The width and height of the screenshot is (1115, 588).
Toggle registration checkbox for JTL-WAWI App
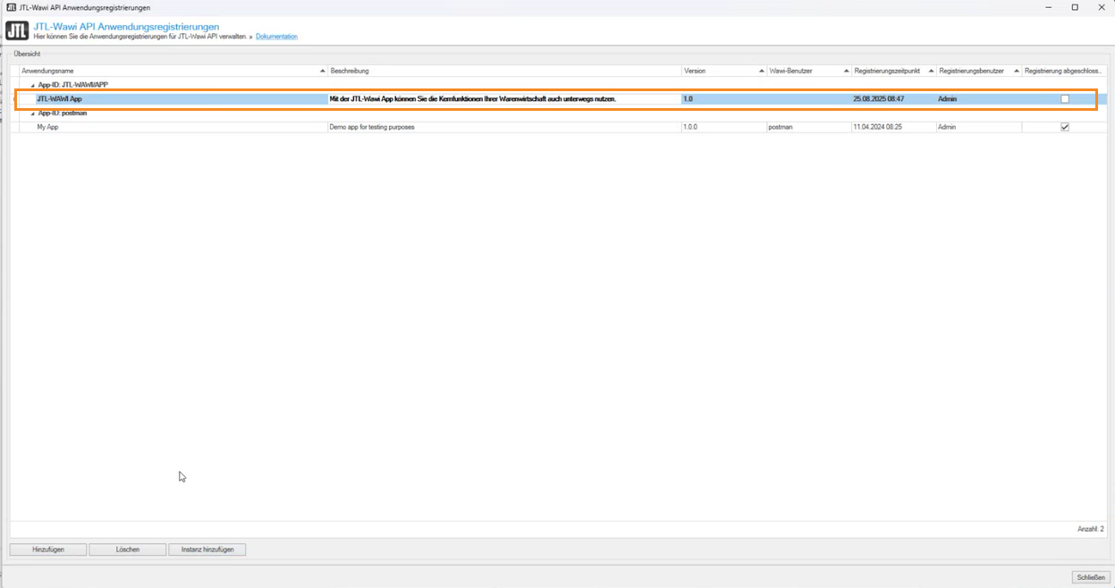click(1064, 99)
